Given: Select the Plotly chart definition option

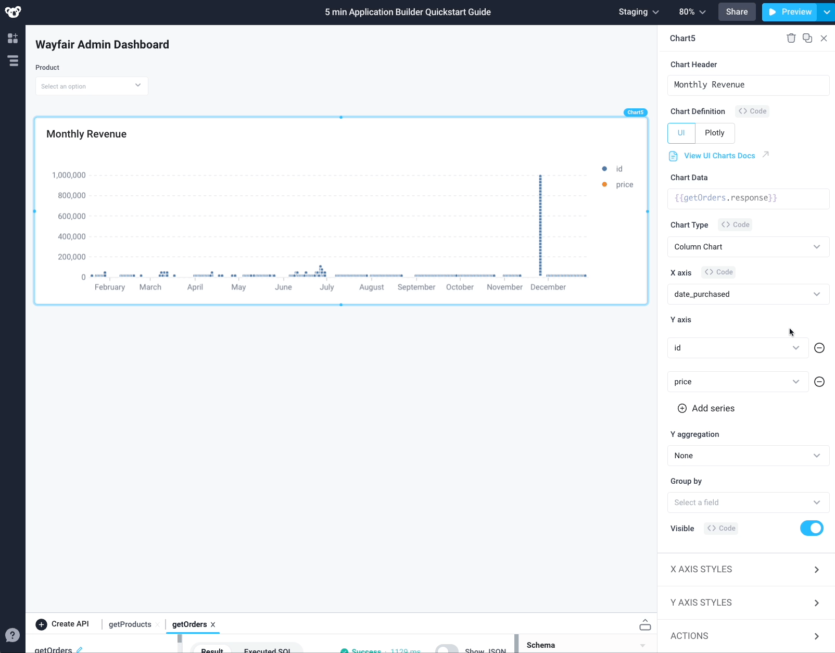Looking at the screenshot, I should point(714,133).
